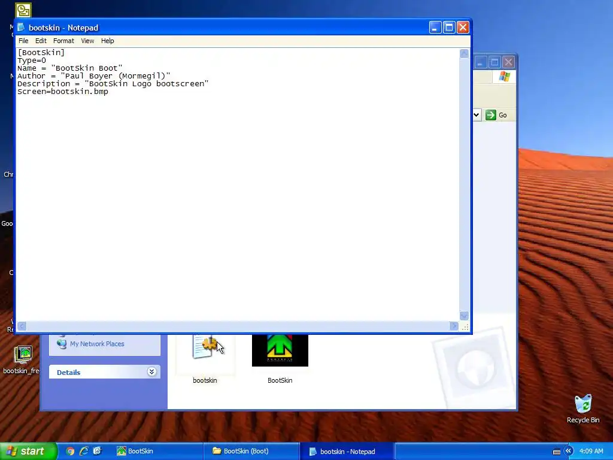Click the Notepad horizontal scrollbar left arrow
The height and width of the screenshot is (460, 613).
pyautogui.click(x=22, y=326)
